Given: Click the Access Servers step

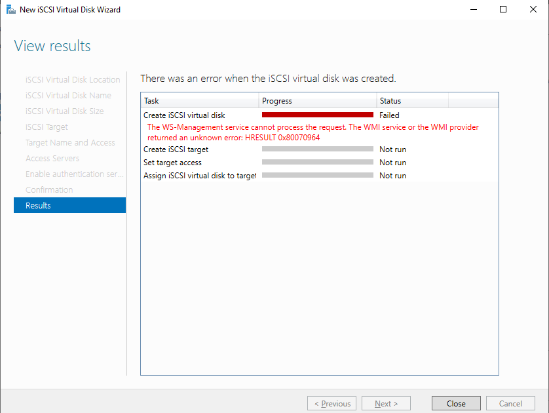Looking at the screenshot, I should pyautogui.click(x=52, y=158).
